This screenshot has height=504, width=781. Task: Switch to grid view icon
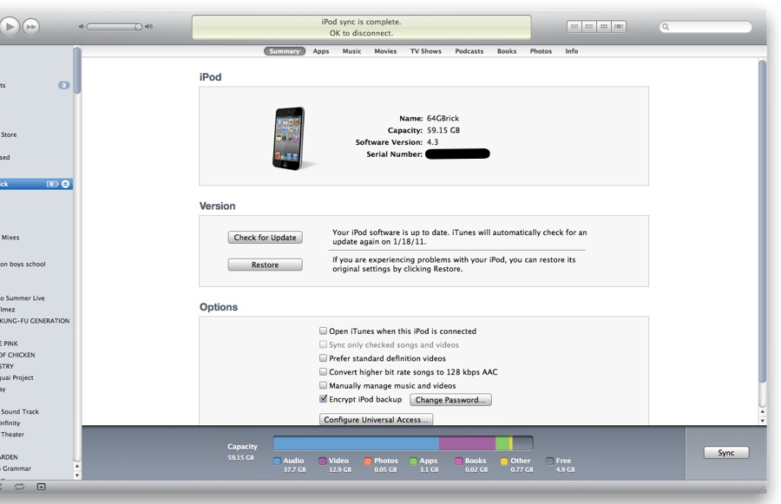604,27
